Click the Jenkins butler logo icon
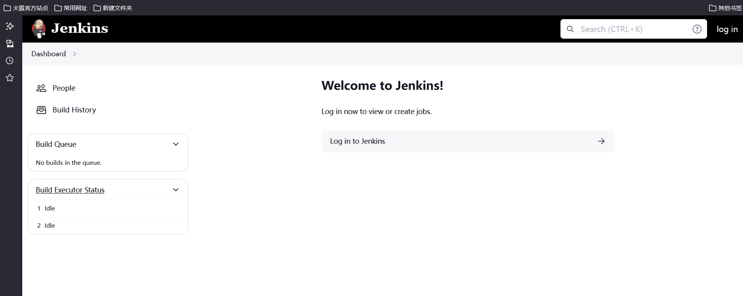Viewport: 743px width, 296px height. [x=39, y=29]
